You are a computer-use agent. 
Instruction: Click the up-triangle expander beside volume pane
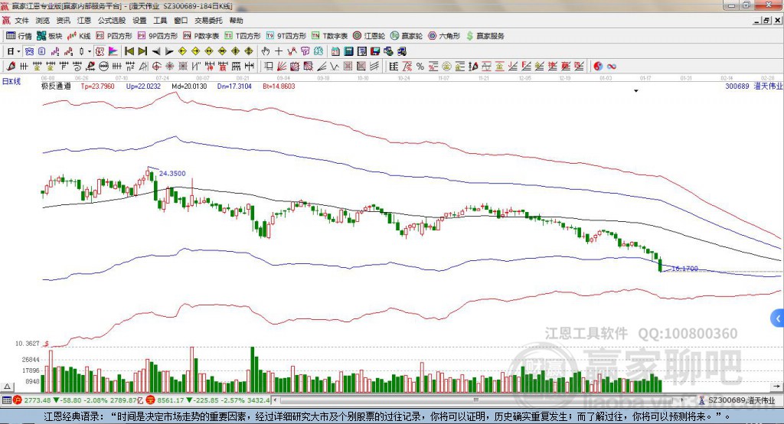(7, 386)
